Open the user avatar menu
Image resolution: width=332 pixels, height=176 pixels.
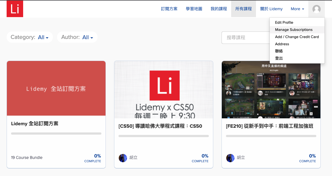[x=317, y=9]
